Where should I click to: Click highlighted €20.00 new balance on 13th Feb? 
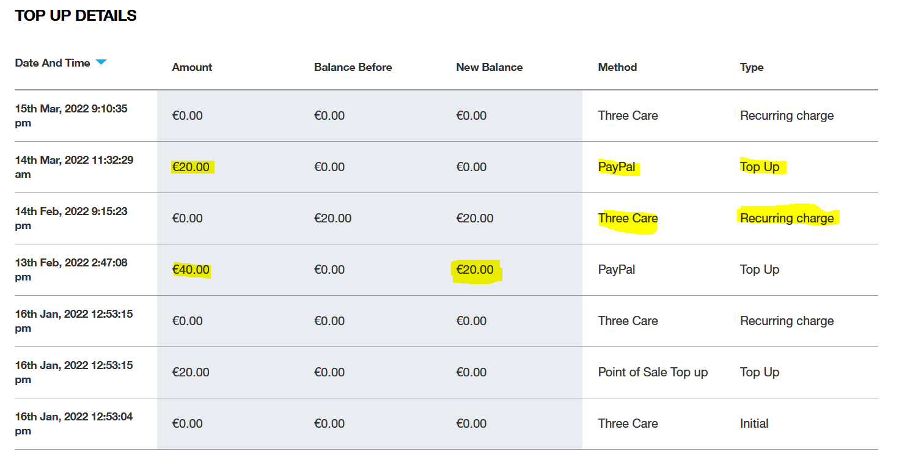click(x=475, y=269)
